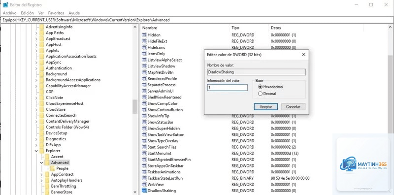Image resolution: width=394 pixels, height=195 pixels.
Task: Select the Background key in tree
Action: coord(56,74)
